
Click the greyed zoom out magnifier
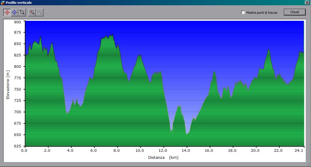click(x=39, y=12)
